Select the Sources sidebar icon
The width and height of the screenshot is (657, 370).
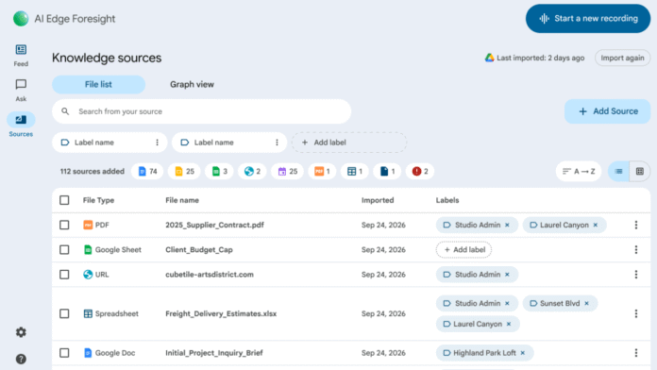tap(21, 125)
